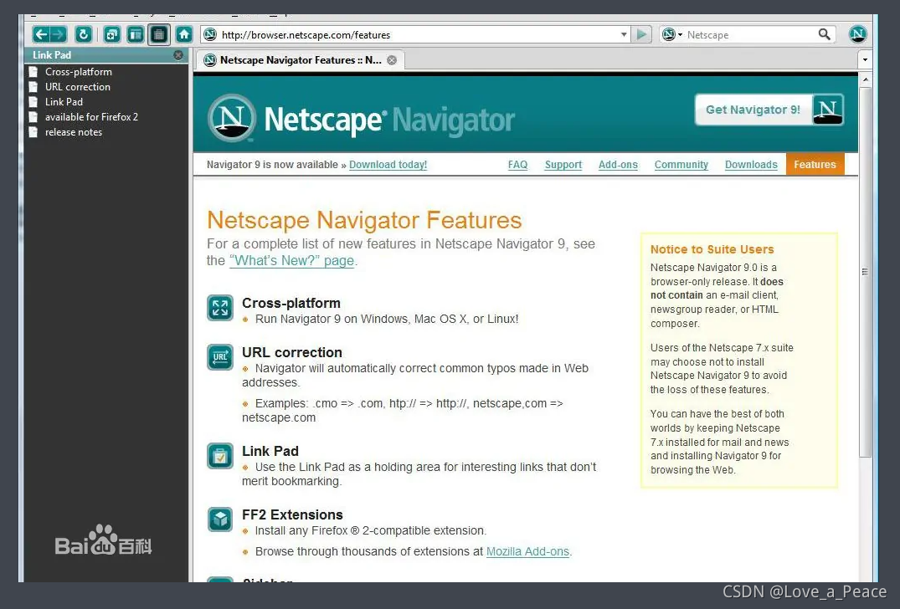Click the Cross-platform feature icon
The width and height of the screenshot is (900, 609).
pyautogui.click(x=220, y=308)
